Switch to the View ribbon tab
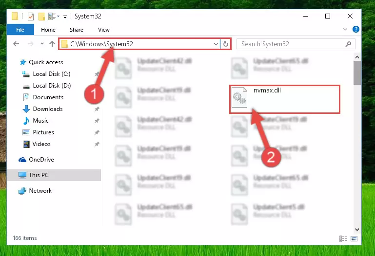The height and width of the screenshot is (256, 375). click(x=104, y=30)
